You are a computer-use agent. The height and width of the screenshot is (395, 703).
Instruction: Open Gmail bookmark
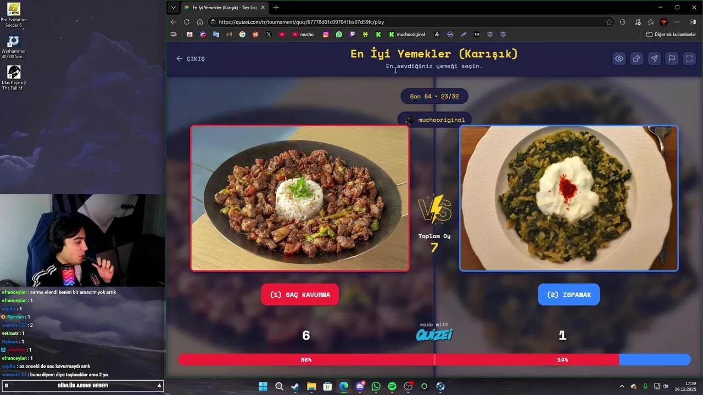(229, 34)
